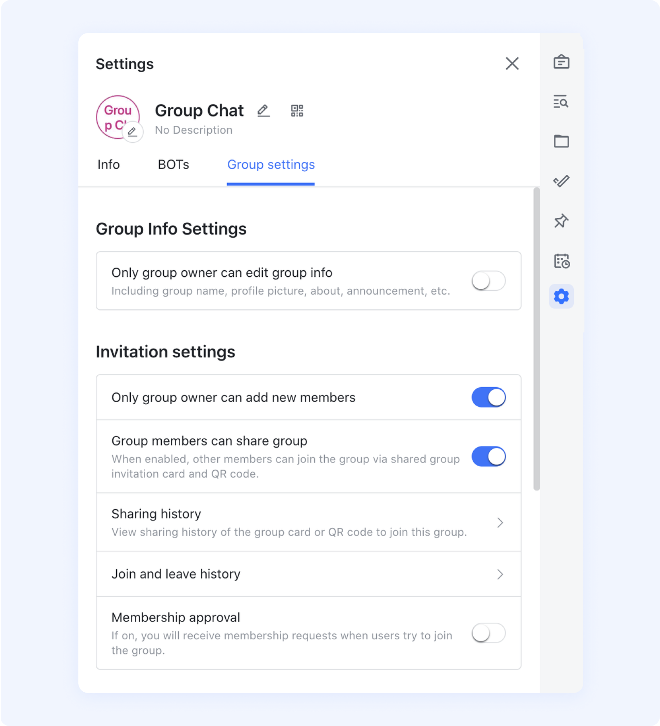
Task: Click the settings panel vertical scrollbar
Action: [536, 338]
